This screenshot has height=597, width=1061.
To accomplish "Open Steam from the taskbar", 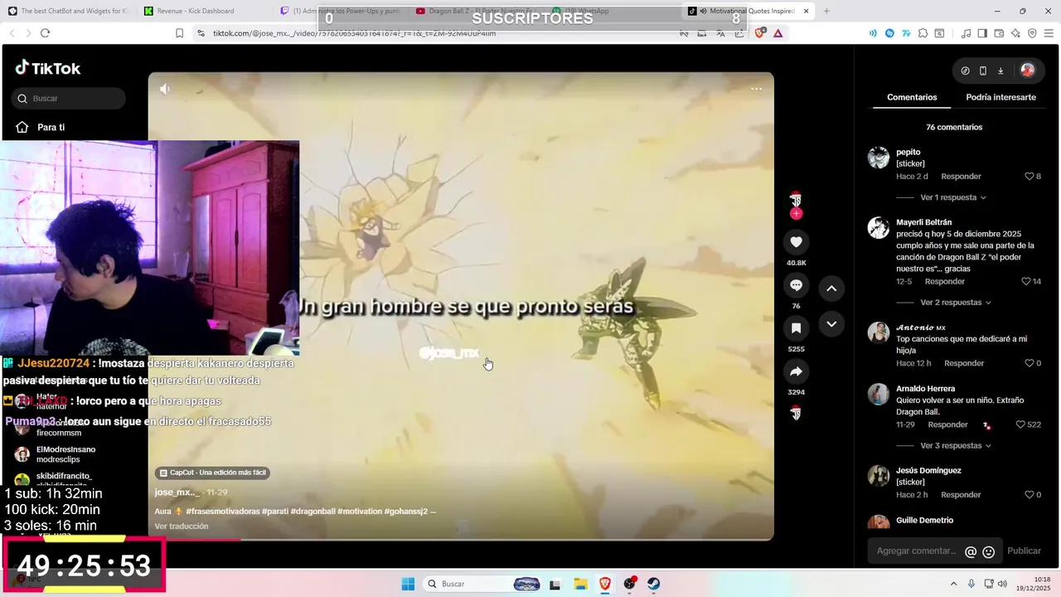I will pyautogui.click(x=654, y=584).
